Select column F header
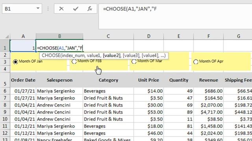Image resolution: width=252 pixels, height=141 pixels. [208, 36]
